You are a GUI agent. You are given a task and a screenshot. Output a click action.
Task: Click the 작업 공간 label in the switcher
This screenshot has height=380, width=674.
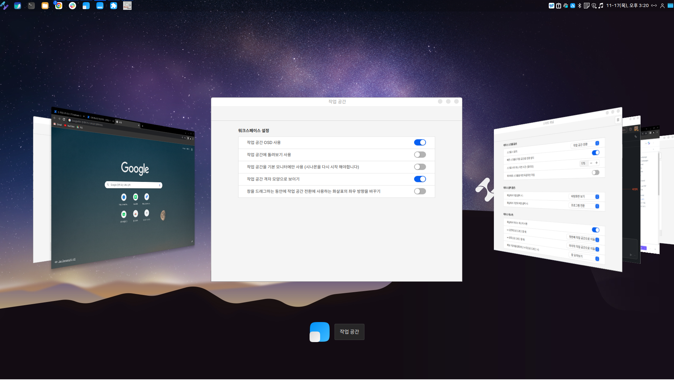[349, 332]
